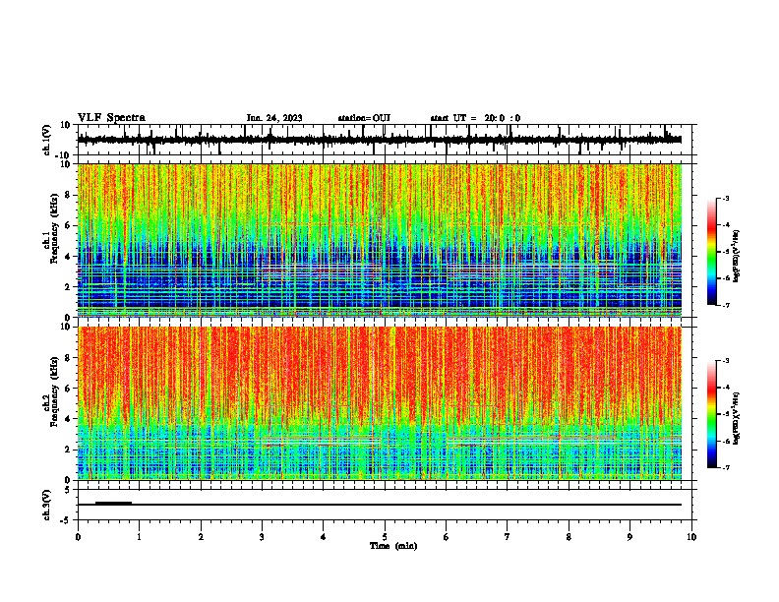The image size is (779, 602).
Task: Click the time axis tick label "2"
Action: coord(201,537)
